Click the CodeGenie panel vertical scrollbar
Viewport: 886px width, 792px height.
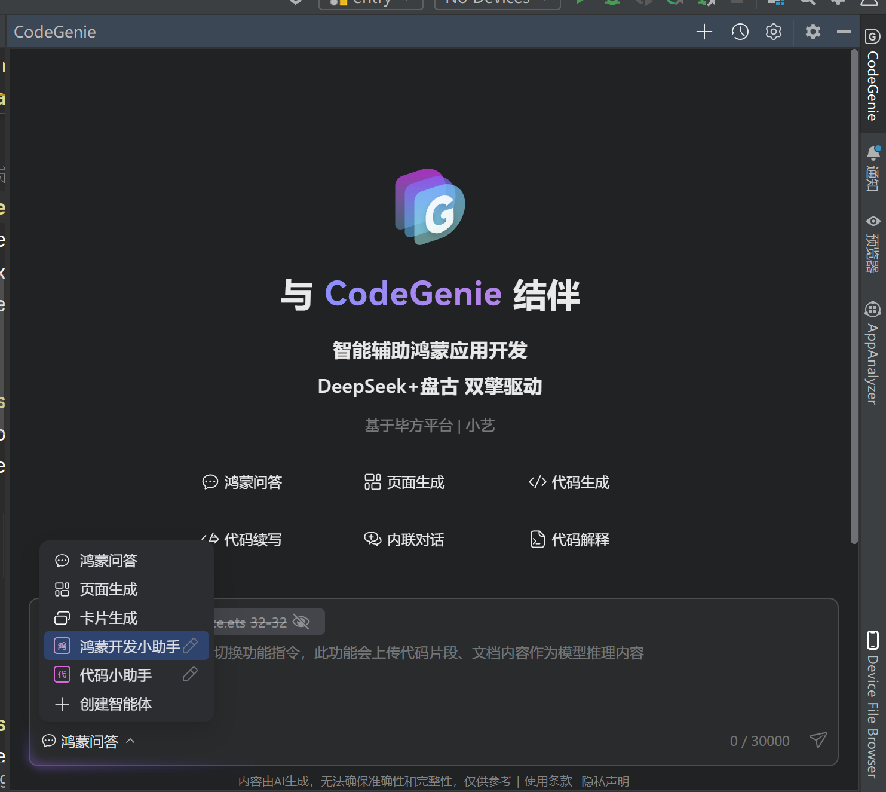pos(854,296)
